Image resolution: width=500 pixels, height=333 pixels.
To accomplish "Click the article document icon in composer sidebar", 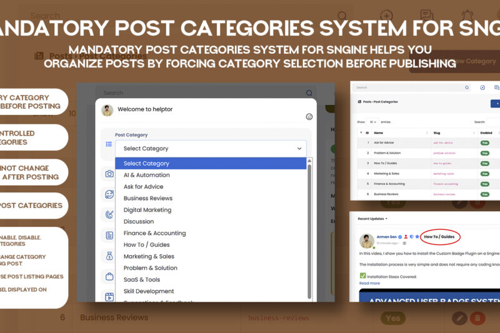I will (109, 235).
